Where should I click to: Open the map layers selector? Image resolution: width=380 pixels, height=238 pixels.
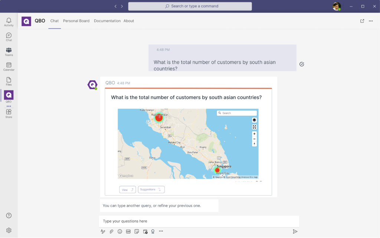coord(254,120)
